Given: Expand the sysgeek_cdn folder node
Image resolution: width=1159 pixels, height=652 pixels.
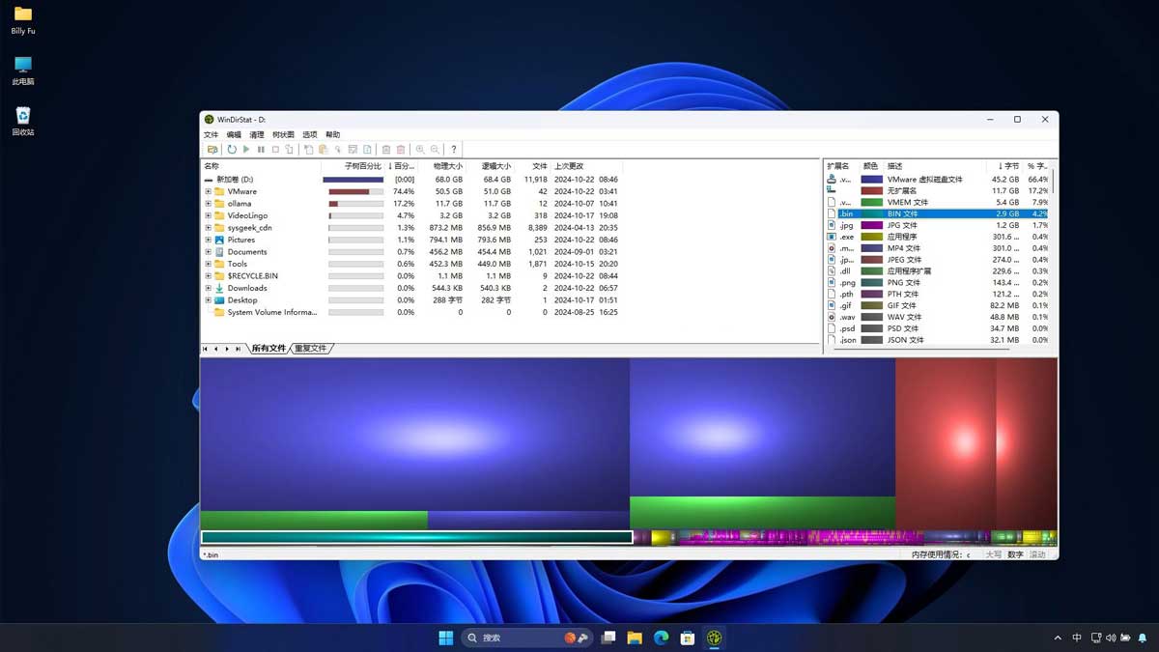Looking at the screenshot, I should point(208,228).
